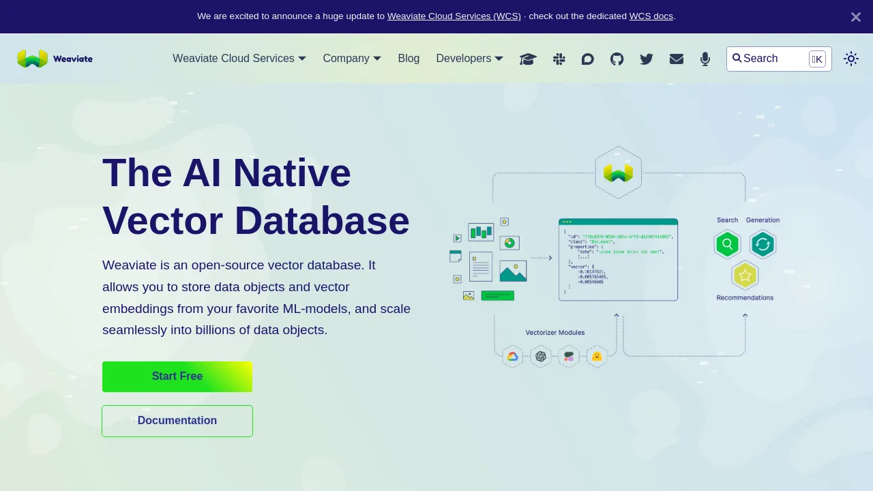Click the 'Vectorizer Modules' label

(555, 333)
